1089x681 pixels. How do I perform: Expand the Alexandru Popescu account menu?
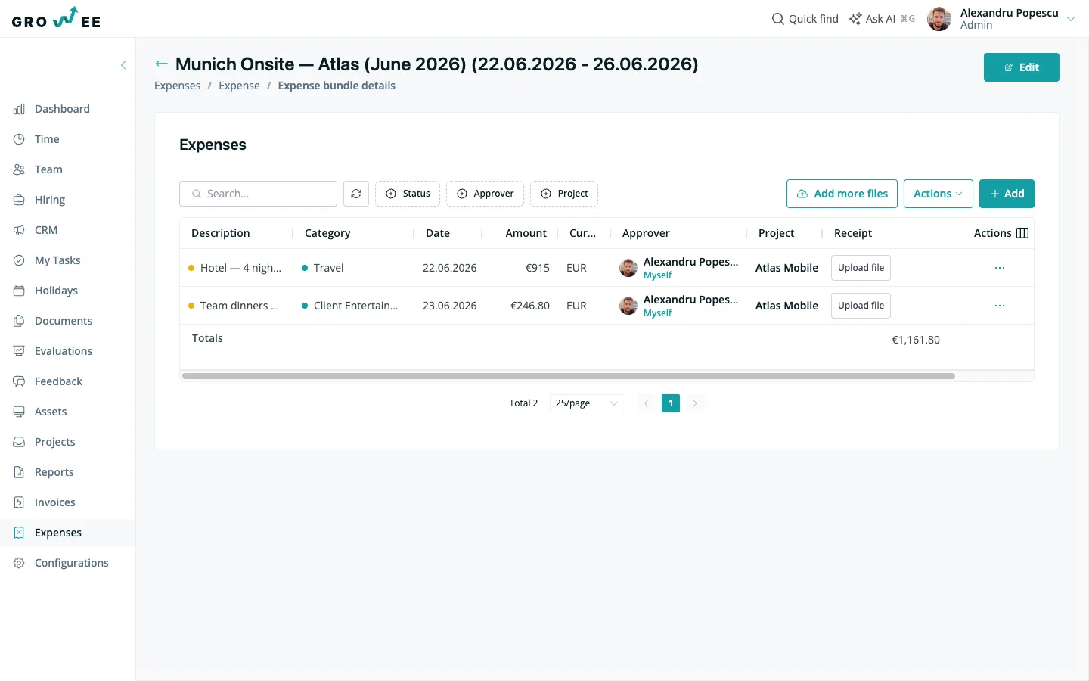click(x=1071, y=19)
